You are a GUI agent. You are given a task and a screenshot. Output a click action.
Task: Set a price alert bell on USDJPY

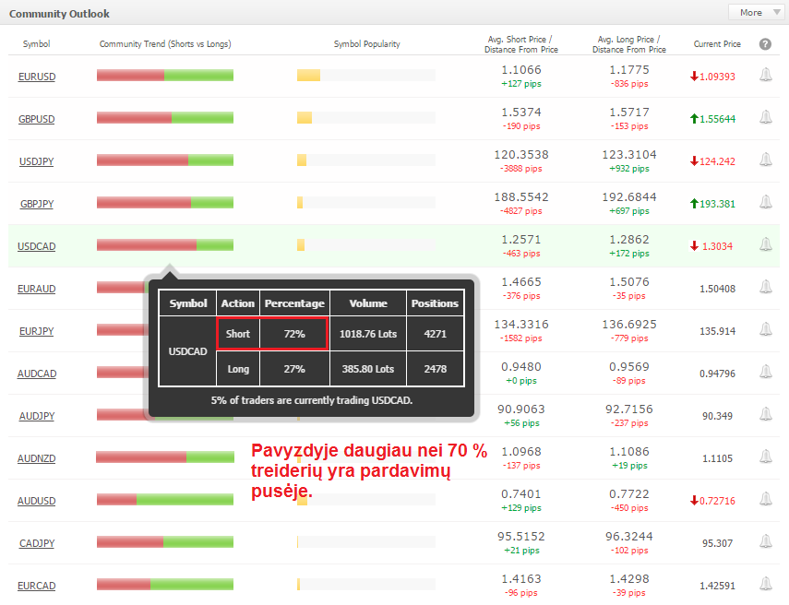click(x=765, y=160)
